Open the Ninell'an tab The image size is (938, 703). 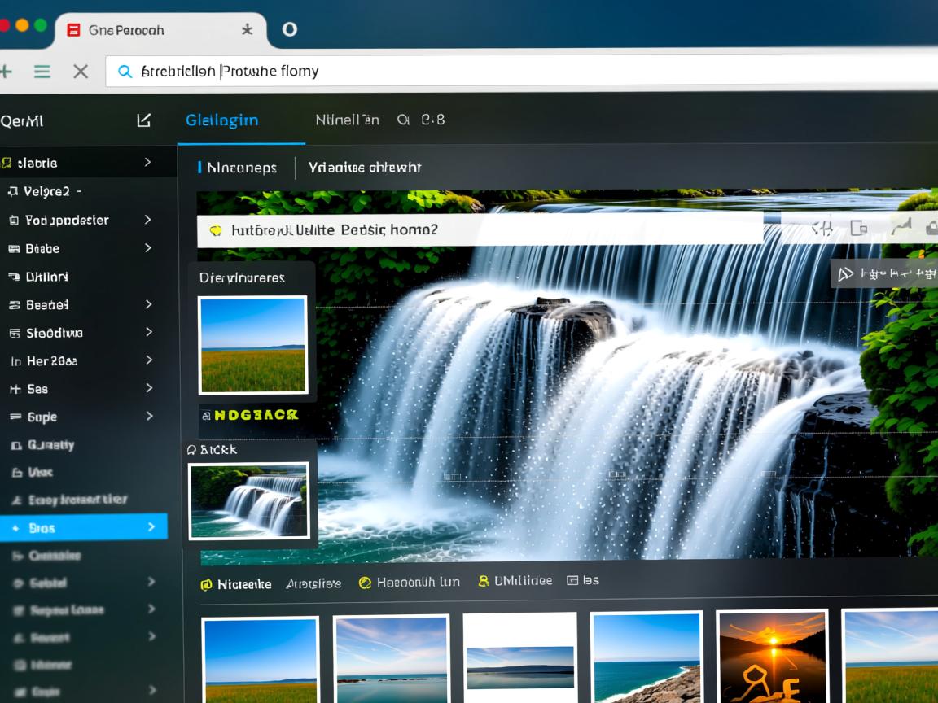tap(347, 120)
